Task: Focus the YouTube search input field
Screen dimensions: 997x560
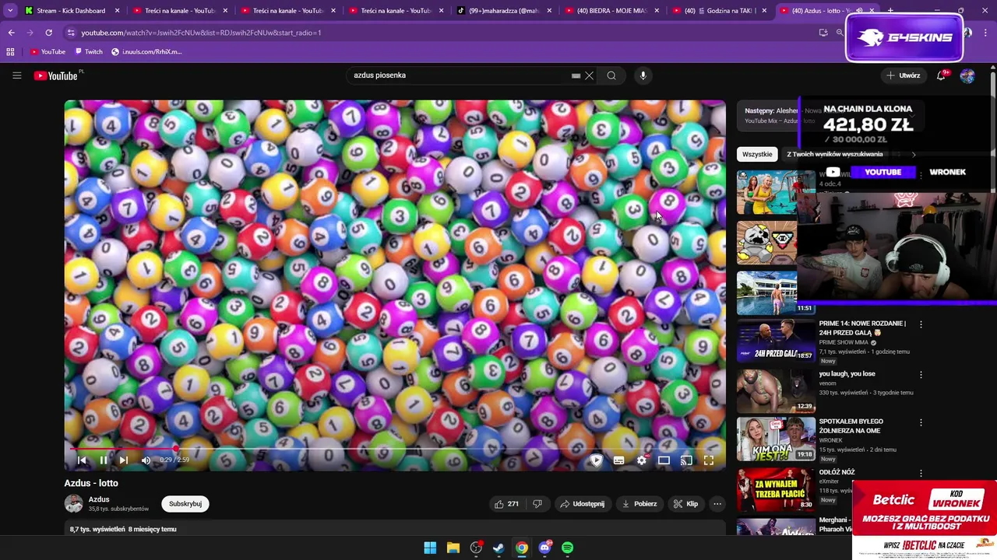Action: (x=460, y=75)
